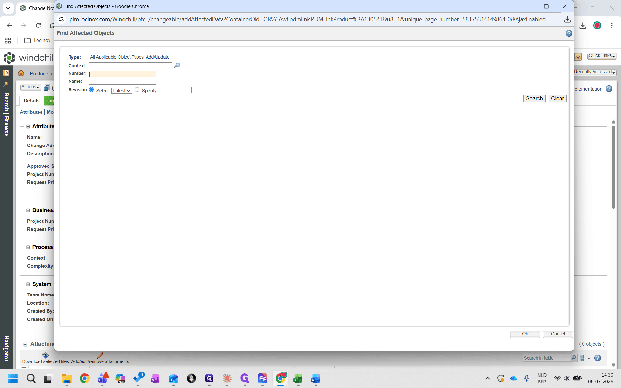Open the Recently Accessed dropdown
Image resolution: width=621 pixels, height=388 pixels.
click(594, 72)
